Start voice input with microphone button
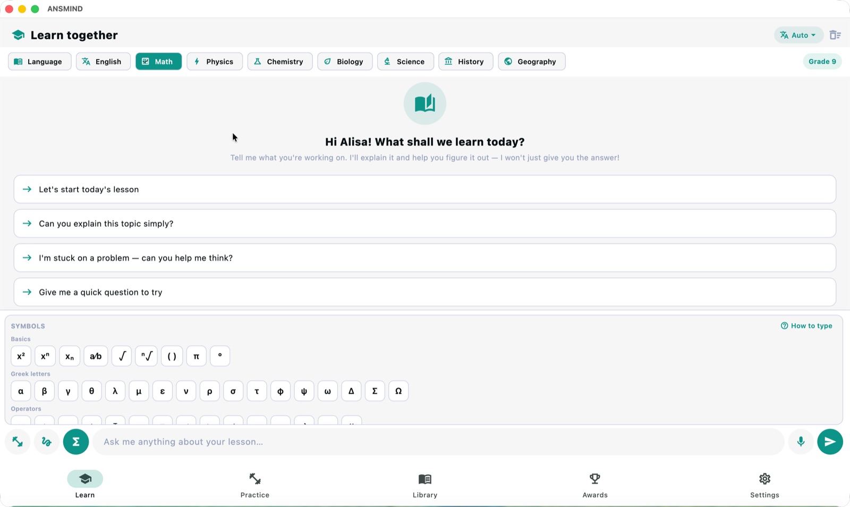850x507 pixels. (x=801, y=442)
